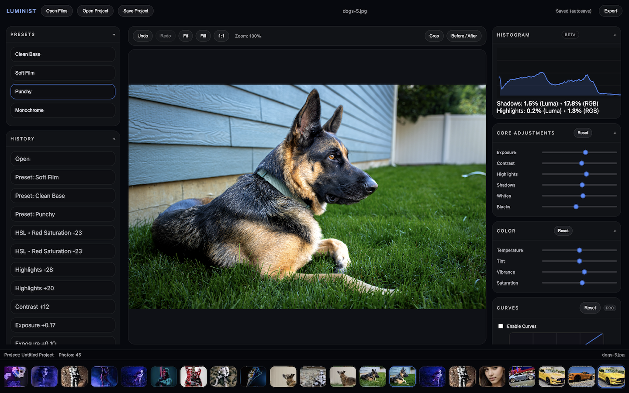Select history entry Preset: Soft Film
The width and height of the screenshot is (629, 393).
coord(63,177)
